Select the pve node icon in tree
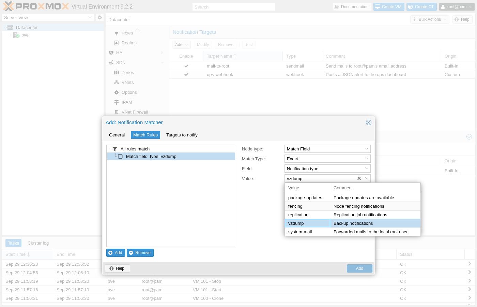This screenshot has width=477, height=307. pos(16,35)
